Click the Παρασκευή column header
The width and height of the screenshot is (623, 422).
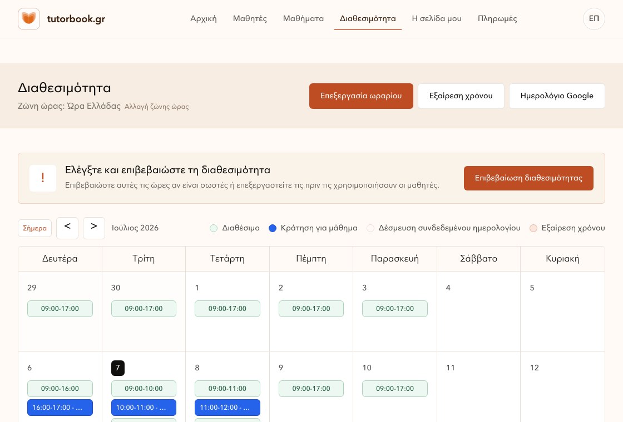point(395,259)
